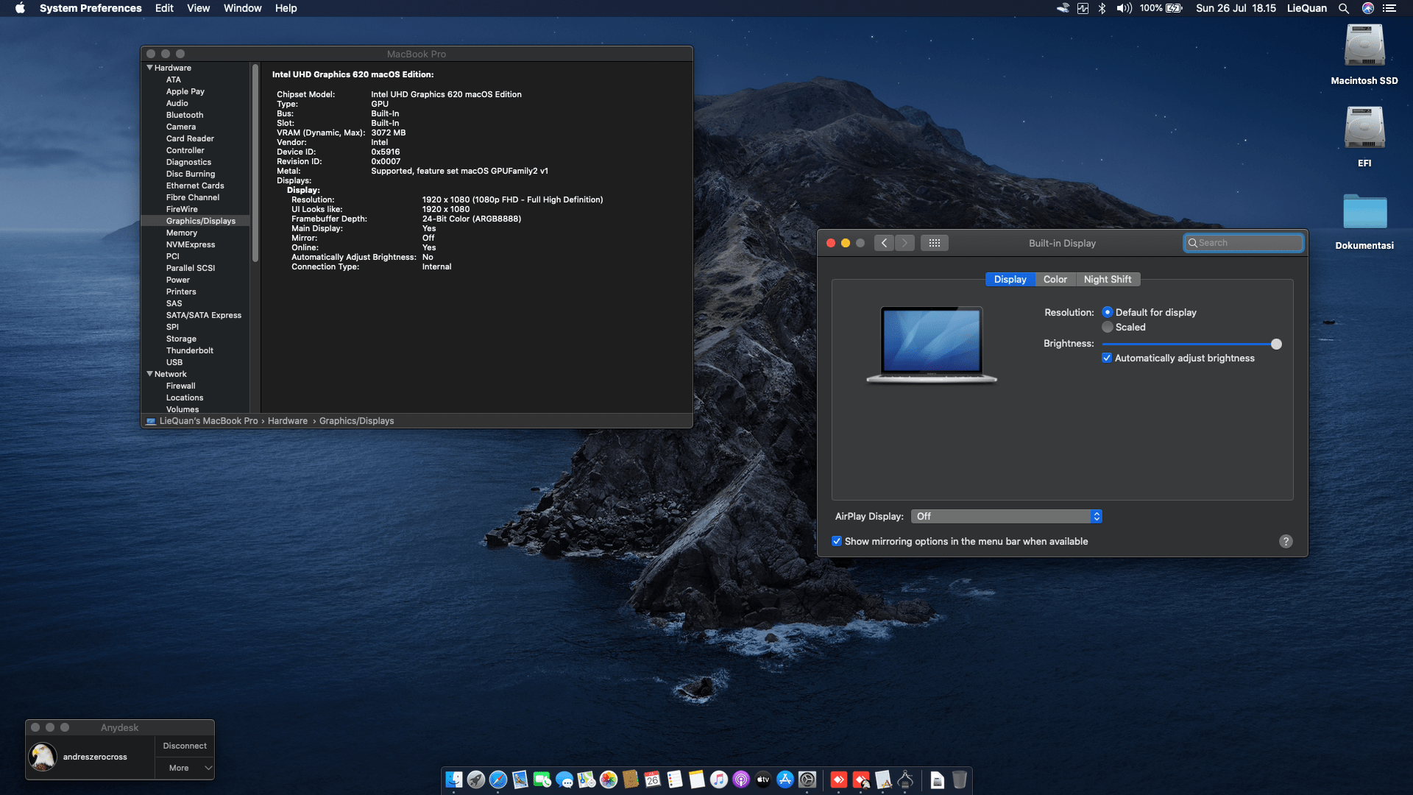
Task: Open the More dropdown in Anydesk
Action: pyautogui.click(x=185, y=768)
